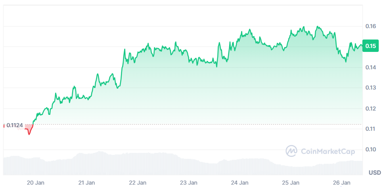
Task: Click the green 0.15 current price tag
Action: [x=371, y=46]
